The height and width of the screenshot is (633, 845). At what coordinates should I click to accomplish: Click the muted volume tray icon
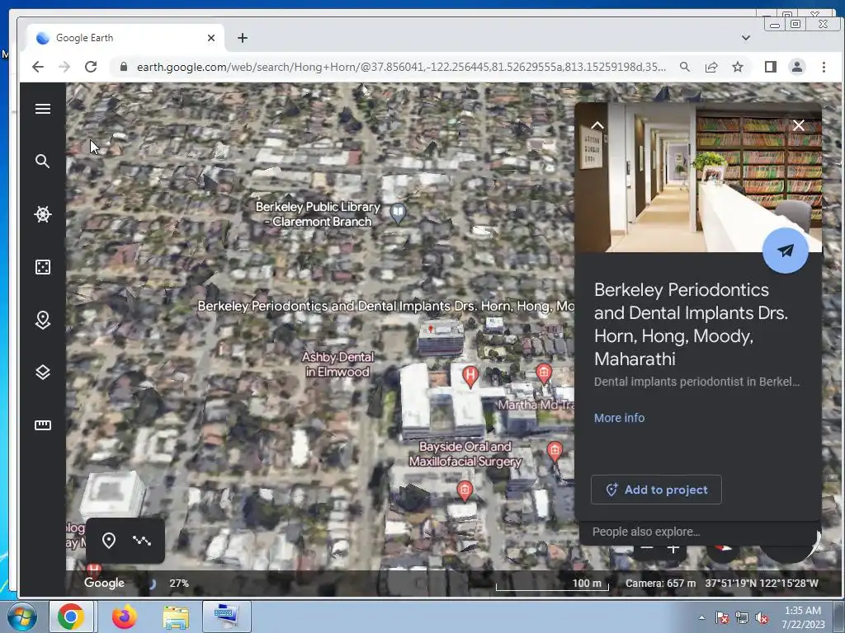pos(762,618)
